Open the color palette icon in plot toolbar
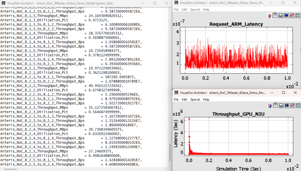301x171 pixels. pyautogui.click(x=270, y=15)
